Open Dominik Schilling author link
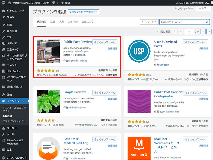The width and height of the screenshot is (213, 160). [x=78, y=61]
